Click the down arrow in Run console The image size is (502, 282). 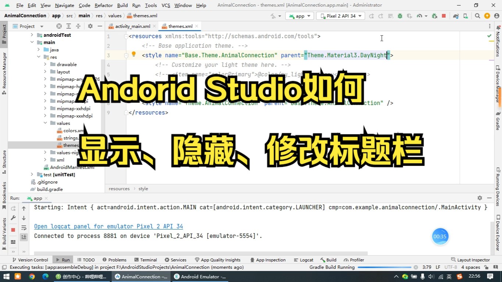pyautogui.click(x=24, y=218)
